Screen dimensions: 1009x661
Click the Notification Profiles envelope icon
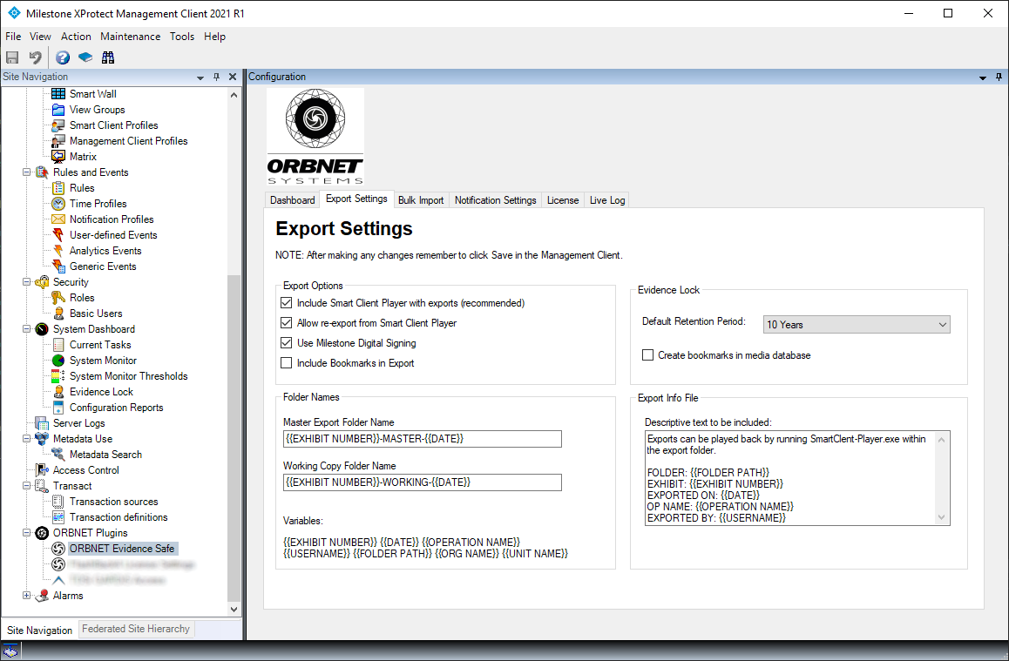click(x=58, y=219)
